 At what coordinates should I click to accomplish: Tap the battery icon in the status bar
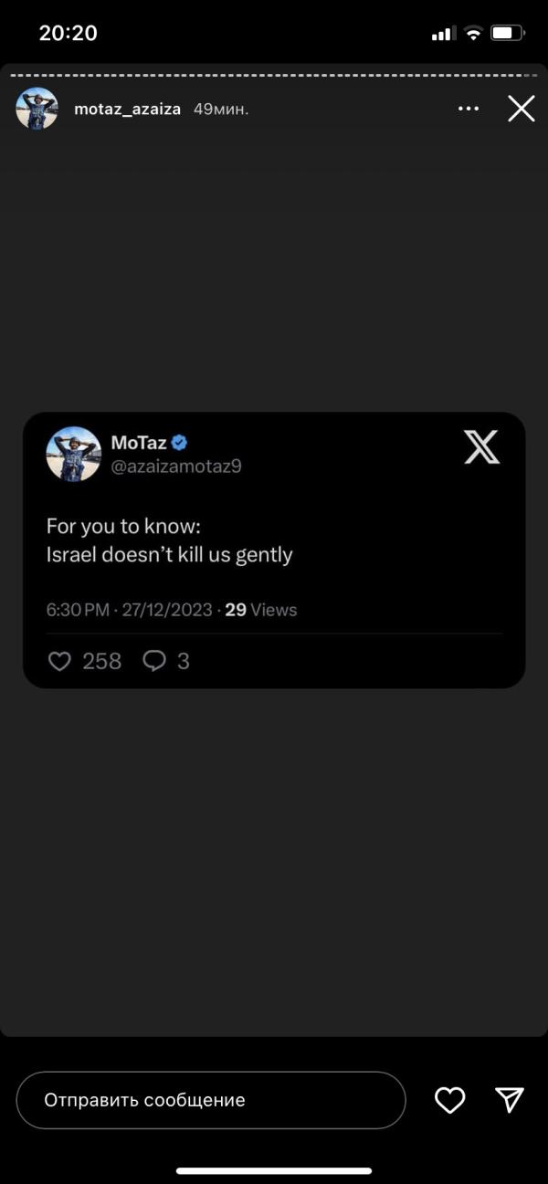click(x=508, y=34)
